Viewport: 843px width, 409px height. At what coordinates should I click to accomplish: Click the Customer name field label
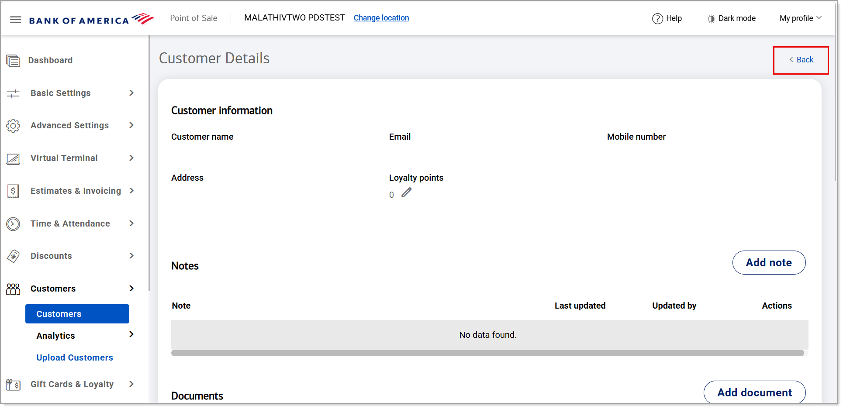tap(202, 137)
